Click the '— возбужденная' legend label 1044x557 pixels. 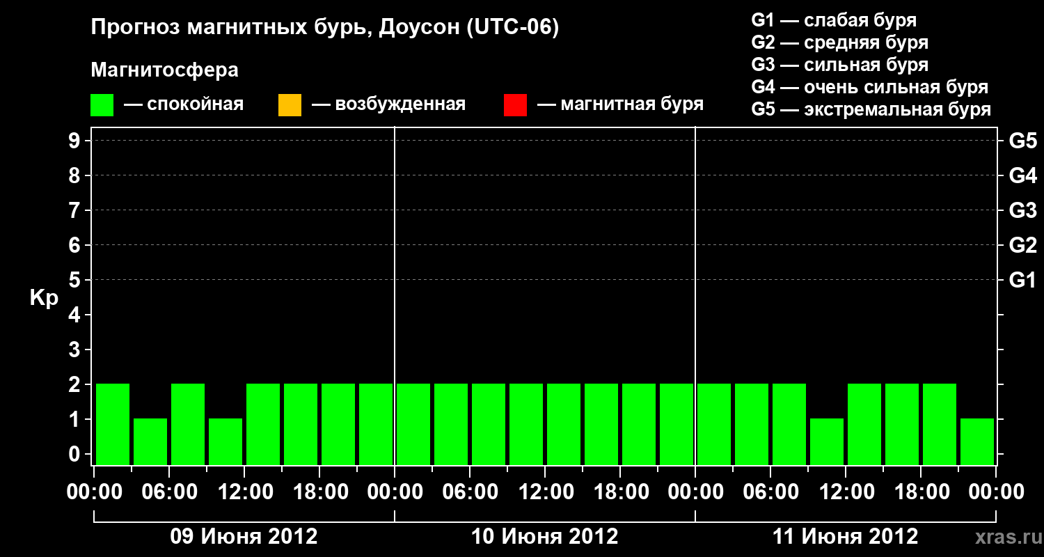[x=388, y=104]
